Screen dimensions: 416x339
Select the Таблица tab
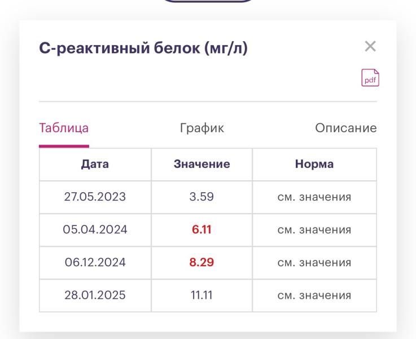tap(64, 128)
